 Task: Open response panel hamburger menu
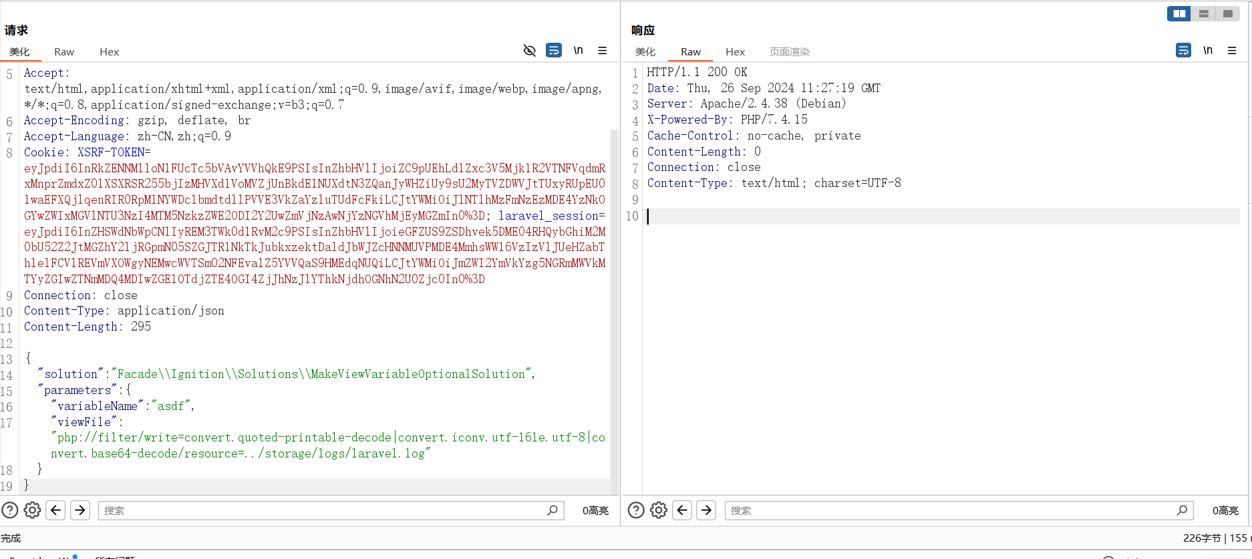(1232, 51)
